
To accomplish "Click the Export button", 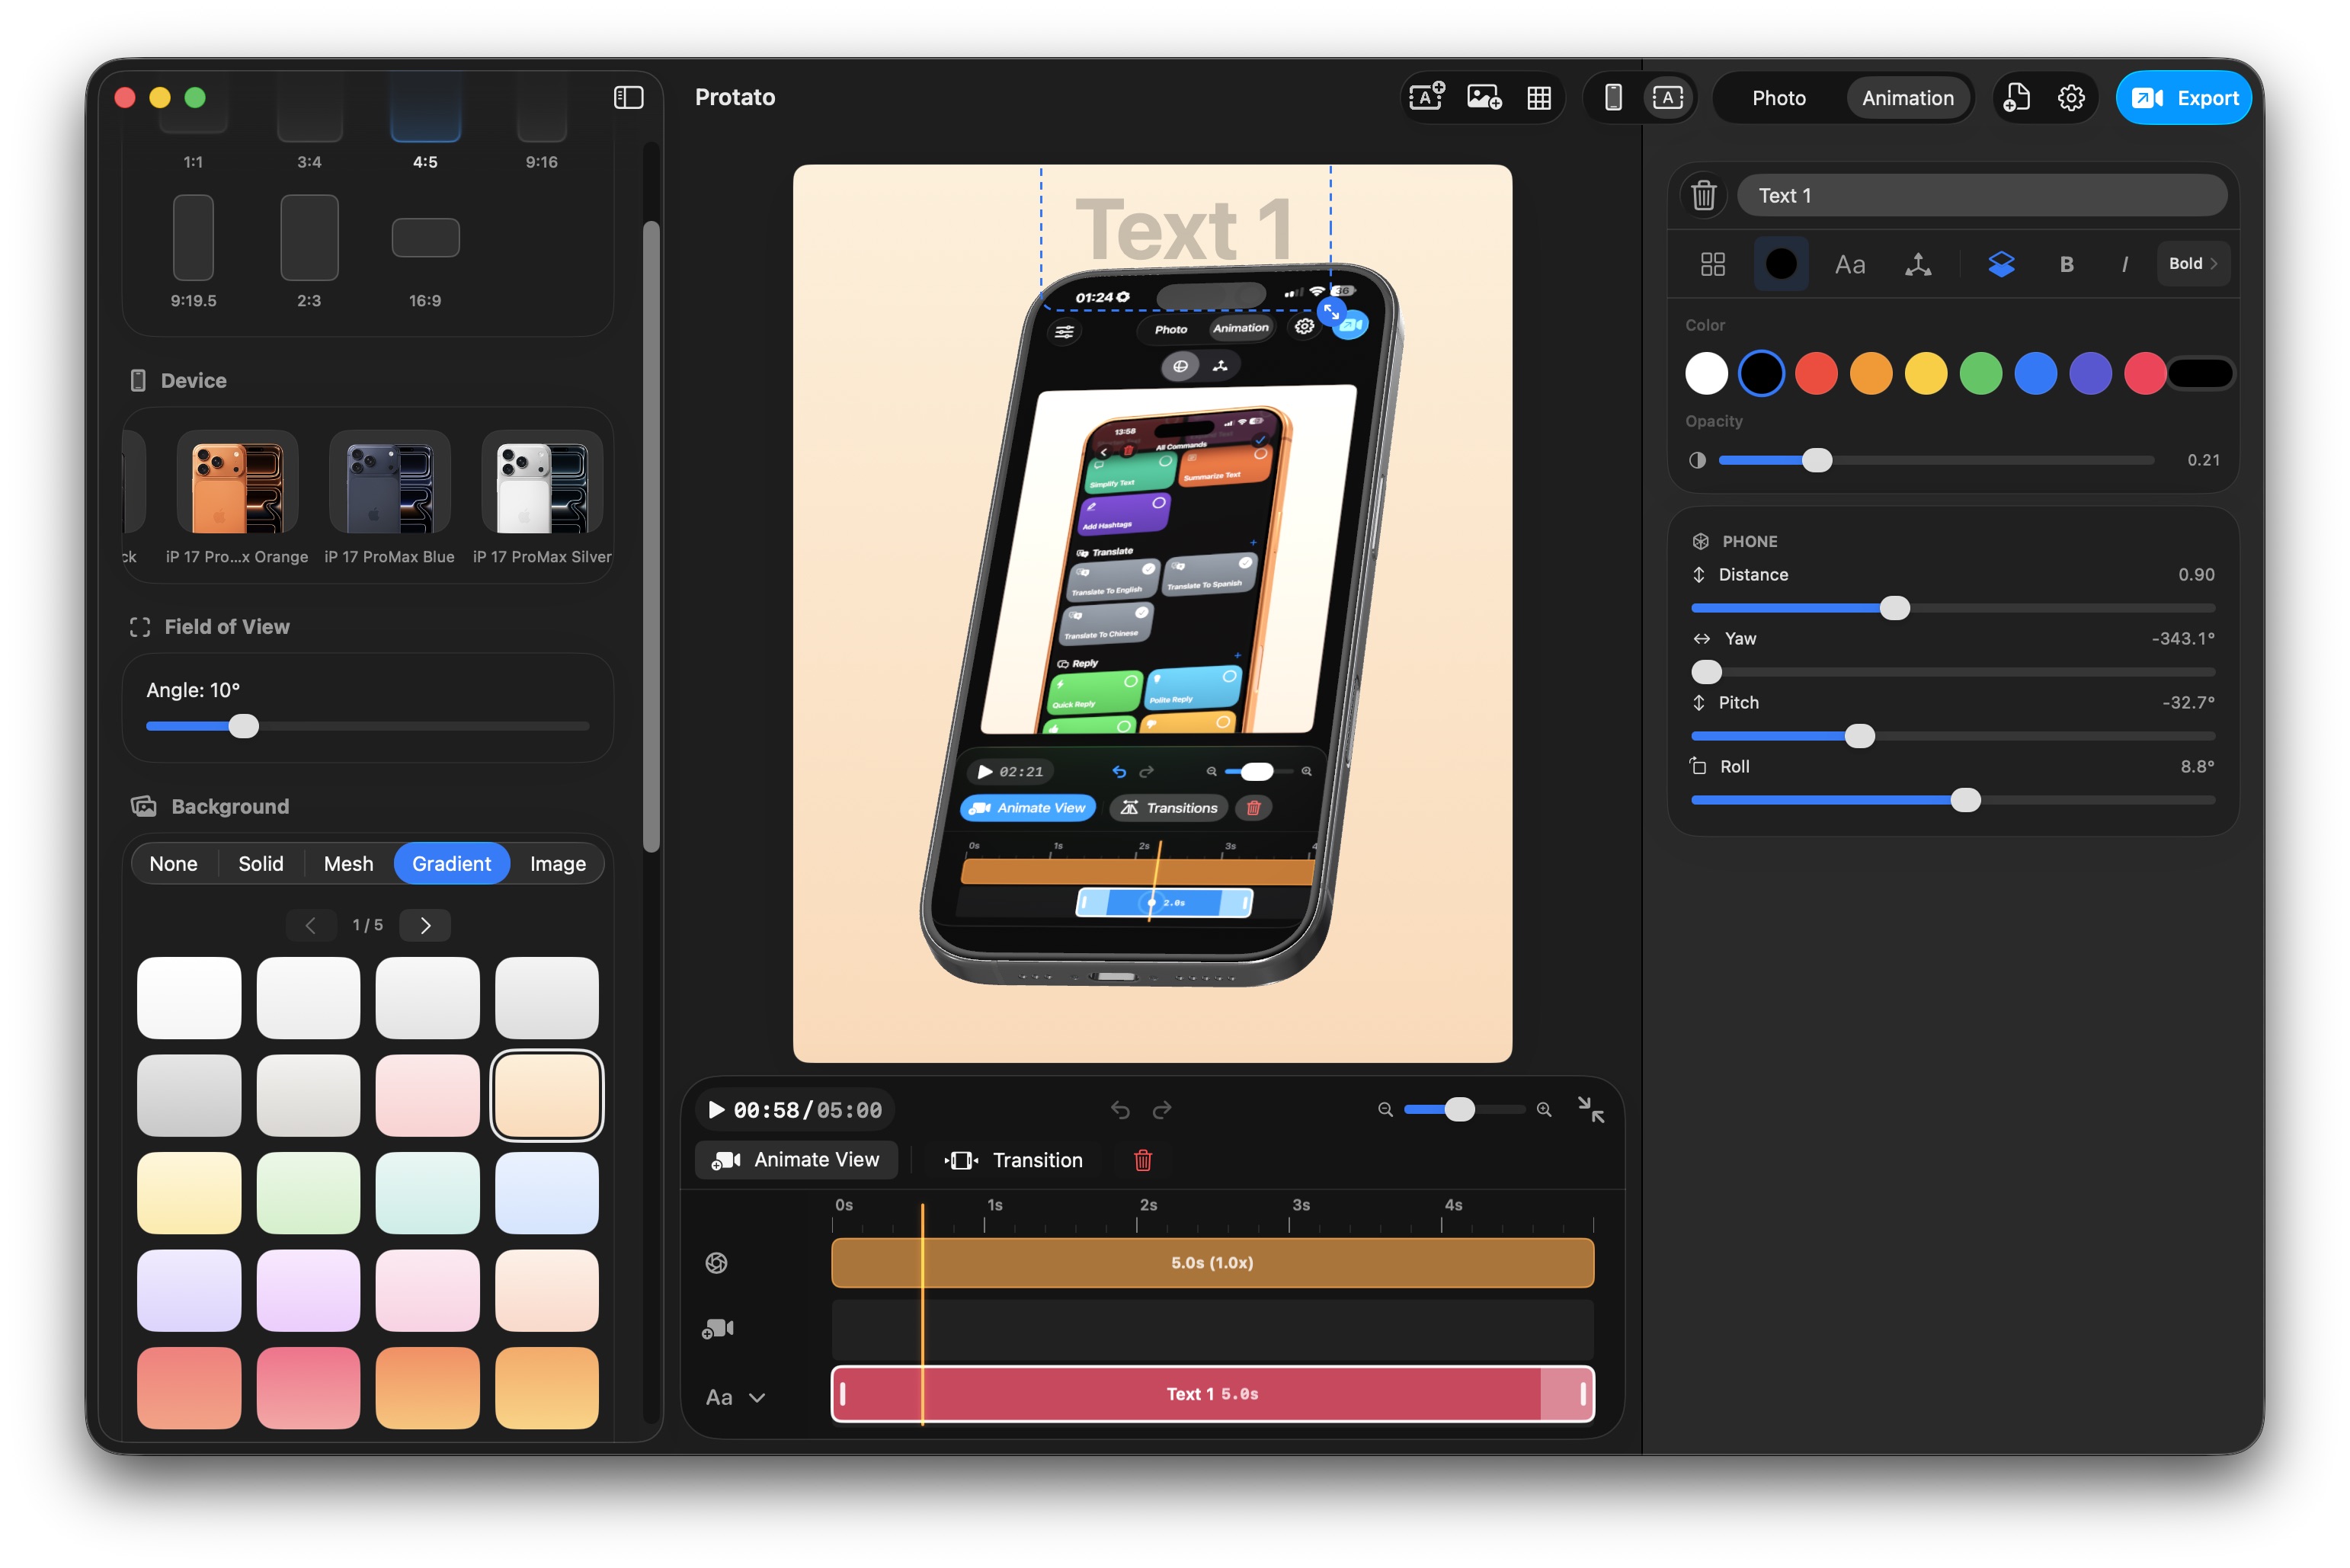I will 2184,97.
